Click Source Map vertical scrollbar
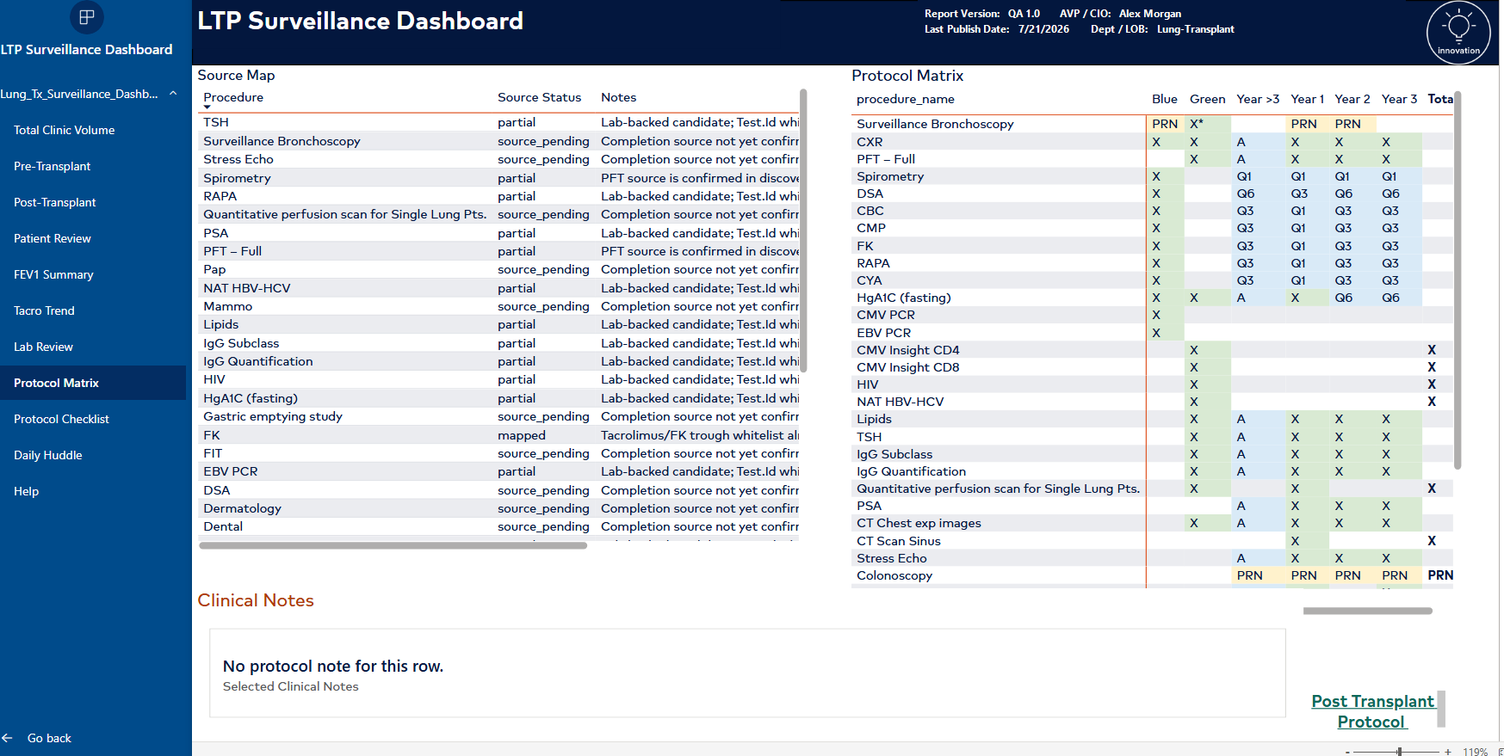 (802, 230)
